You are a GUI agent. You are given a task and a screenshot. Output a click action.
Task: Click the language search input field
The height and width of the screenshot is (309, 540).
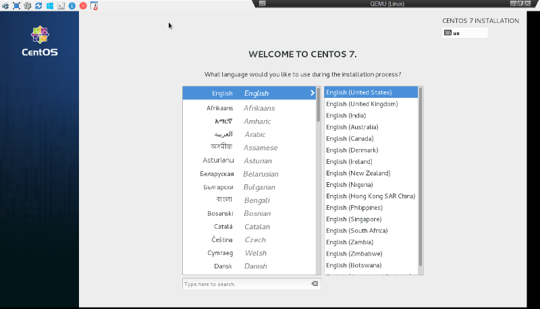[x=251, y=284]
